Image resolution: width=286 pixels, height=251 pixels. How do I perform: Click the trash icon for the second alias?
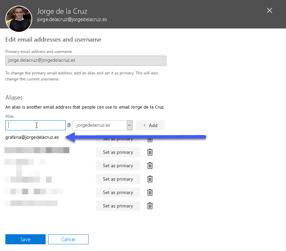point(150,152)
